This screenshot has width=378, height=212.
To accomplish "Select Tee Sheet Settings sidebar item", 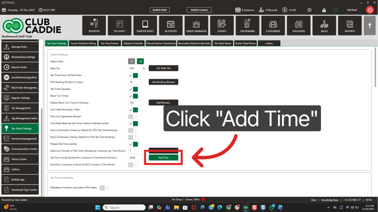I will pyautogui.click(x=20, y=129).
